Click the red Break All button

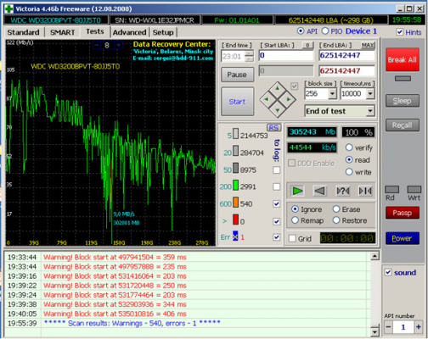point(403,59)
